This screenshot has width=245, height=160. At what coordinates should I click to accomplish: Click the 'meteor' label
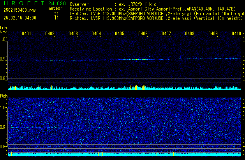55,8
